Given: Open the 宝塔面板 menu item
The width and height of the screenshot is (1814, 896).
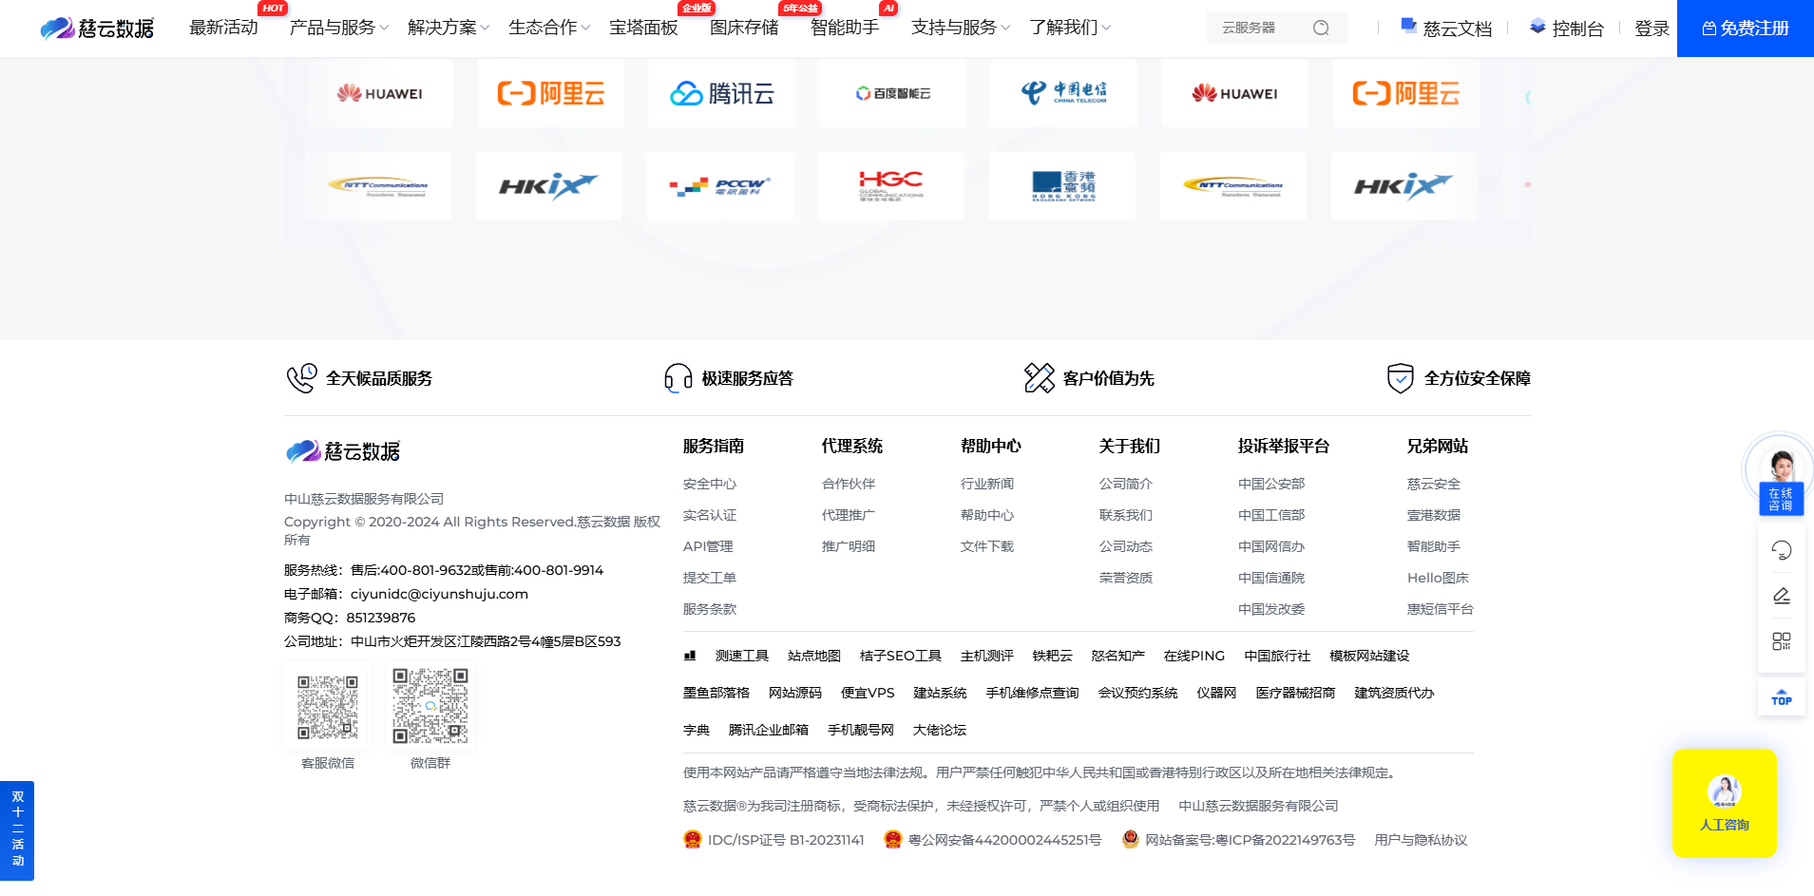Looking at the screenshot, I should 643,29.
